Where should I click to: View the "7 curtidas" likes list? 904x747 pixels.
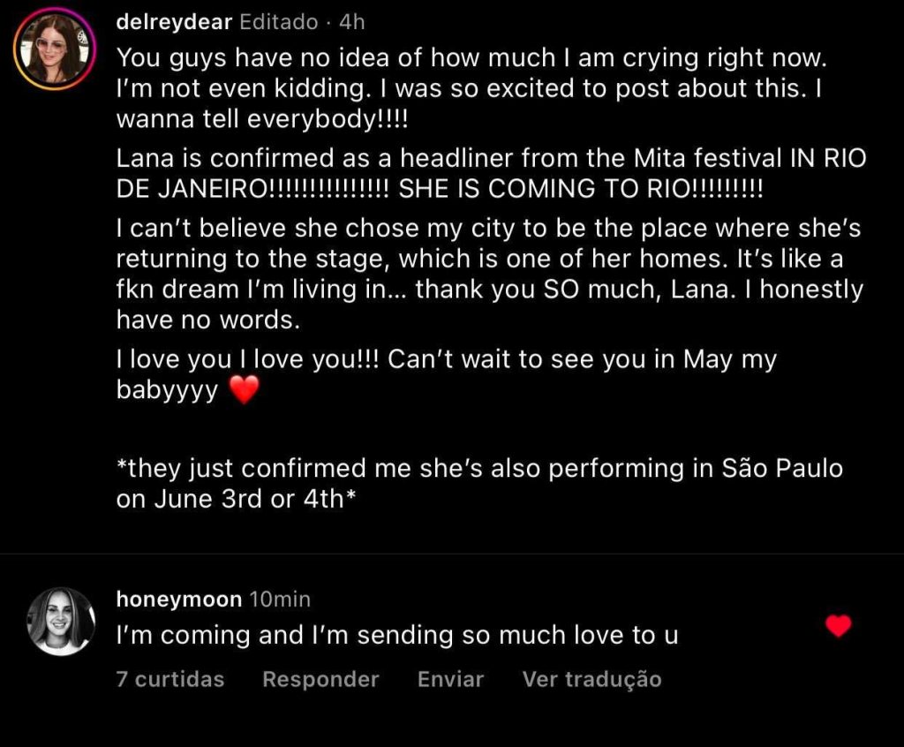pos(170,679)
